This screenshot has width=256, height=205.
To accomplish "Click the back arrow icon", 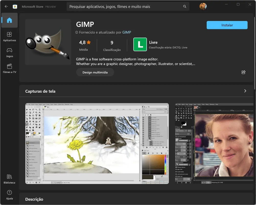I will [x=6, y=6].
